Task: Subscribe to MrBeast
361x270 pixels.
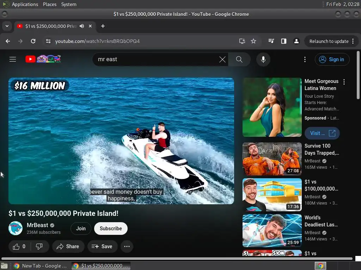Action: pos(111,229)
